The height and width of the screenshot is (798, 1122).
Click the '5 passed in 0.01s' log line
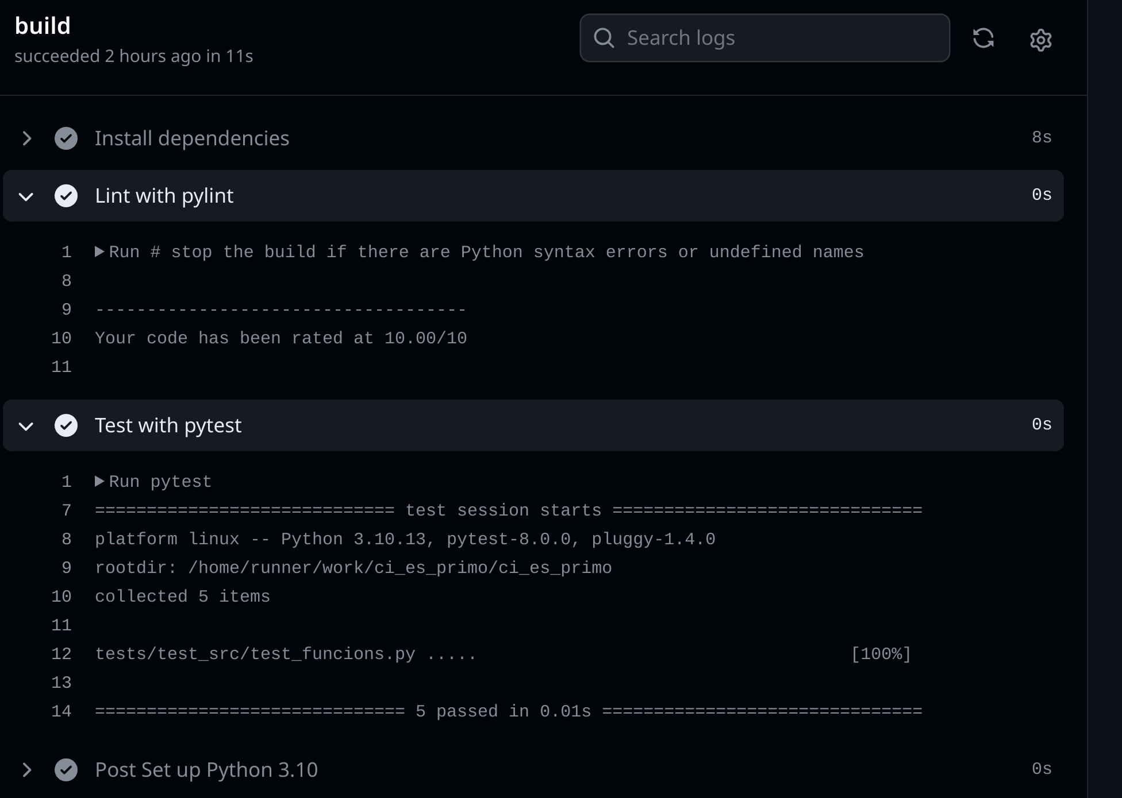pos(509,711)
